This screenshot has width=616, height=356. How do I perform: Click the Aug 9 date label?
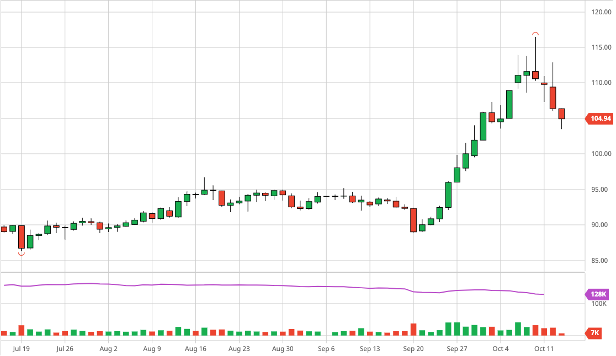152,348
